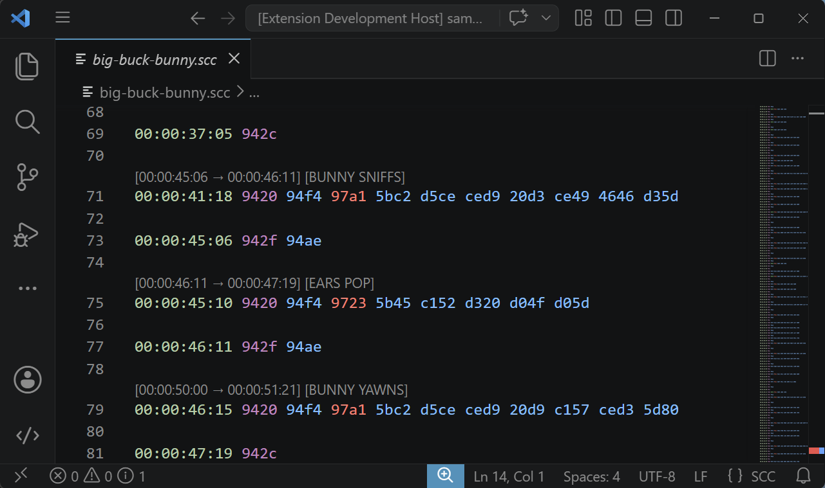
Task: Show additional activity bar views
Action: point(27,289)
